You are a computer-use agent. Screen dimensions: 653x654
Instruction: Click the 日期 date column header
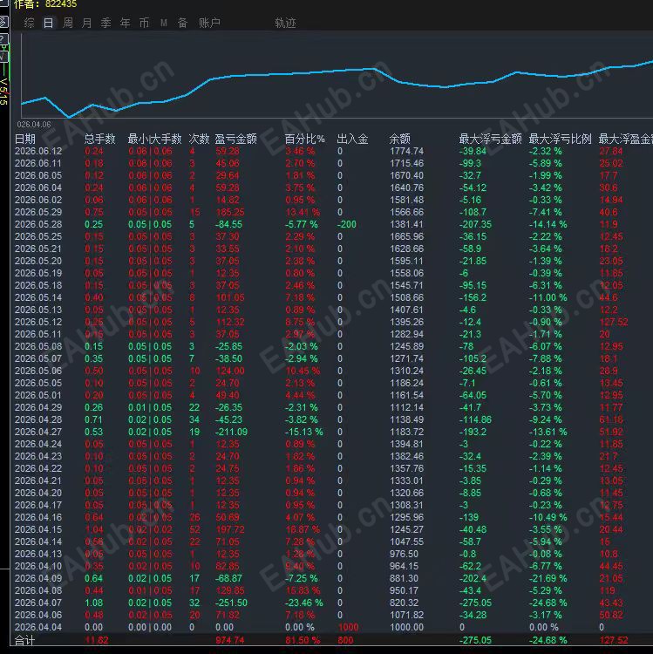coord(24,139)
